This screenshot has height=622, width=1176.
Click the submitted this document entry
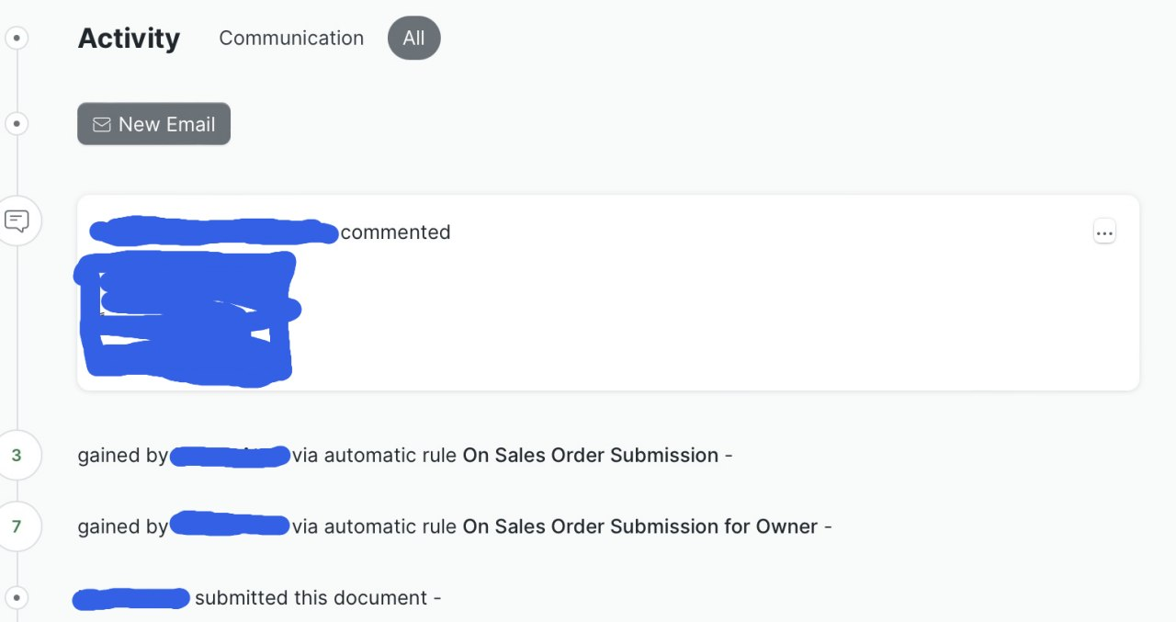(x=318, y=598)
